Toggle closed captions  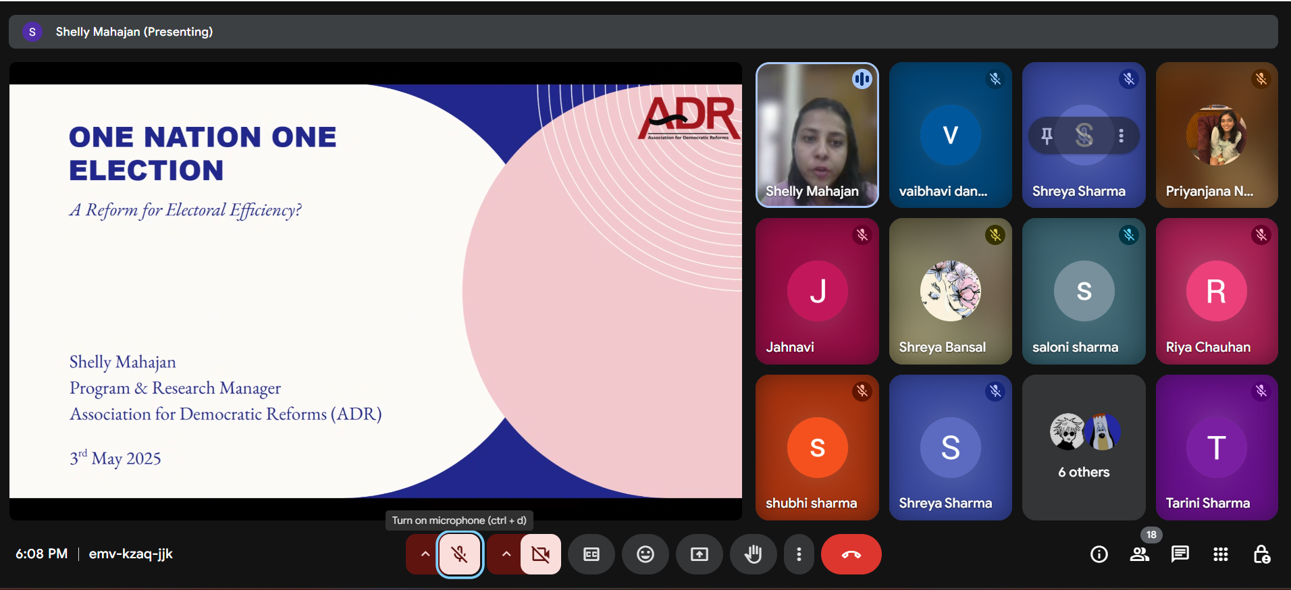pyautogui.click(x=591, y=554)
